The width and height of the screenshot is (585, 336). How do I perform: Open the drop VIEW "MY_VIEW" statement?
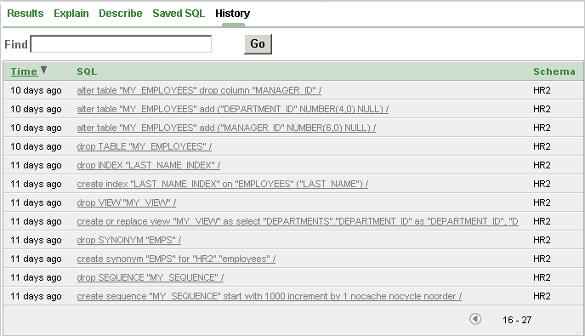click(126, 202)
